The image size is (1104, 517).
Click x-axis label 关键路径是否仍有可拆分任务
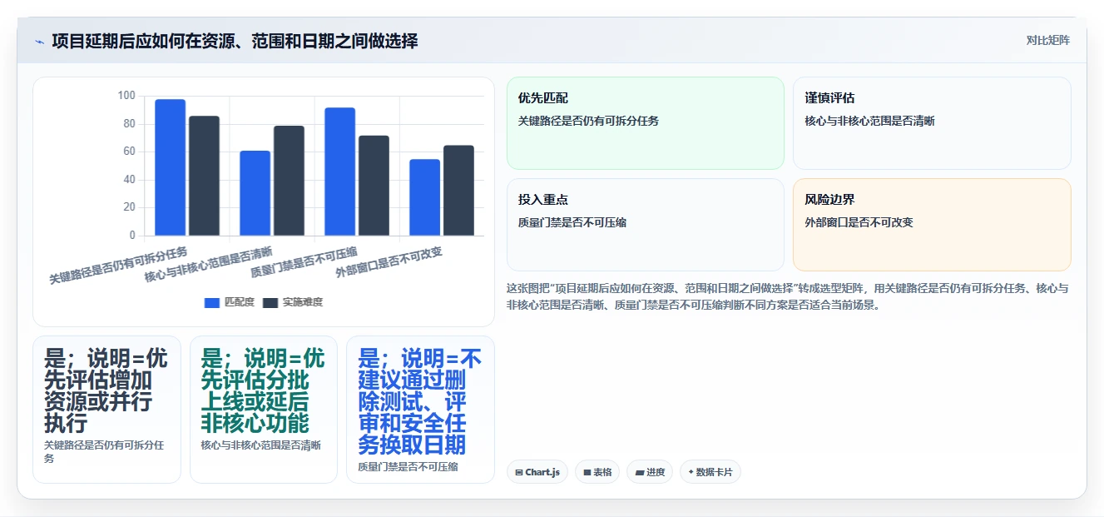119,266
